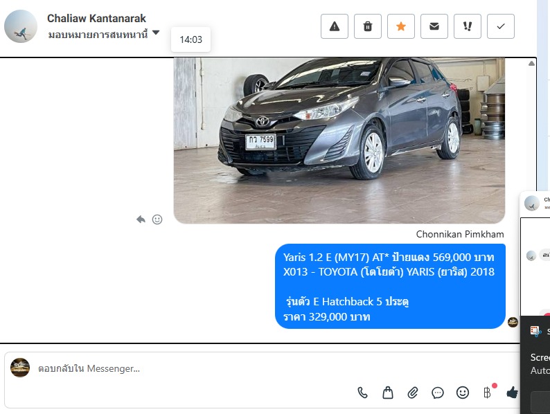Add emoji reaction to car photo
This screenshot has height=414, width=550.
[157, 219]
